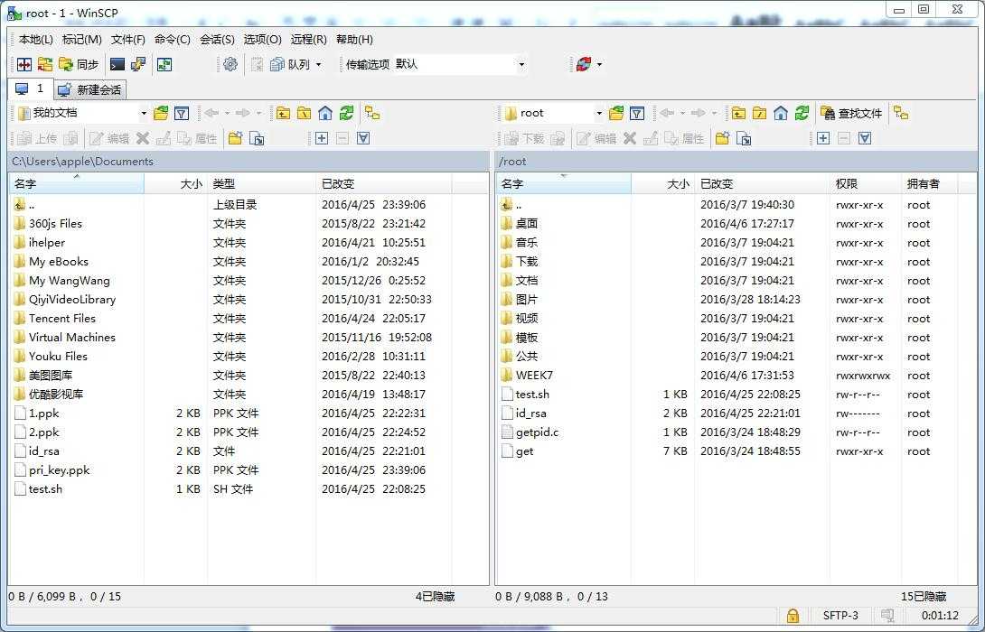985x632 pixels.
Task: Click the Compare Directories toolbar icon
Action: tap(23, 64)
